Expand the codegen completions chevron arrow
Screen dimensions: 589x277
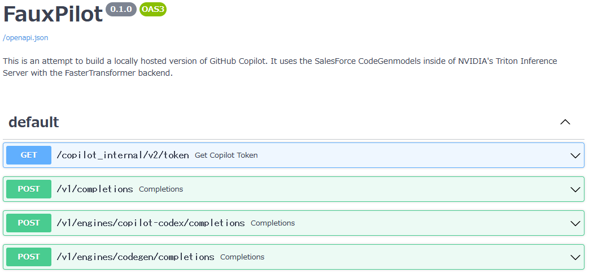(x=575, y=257)
